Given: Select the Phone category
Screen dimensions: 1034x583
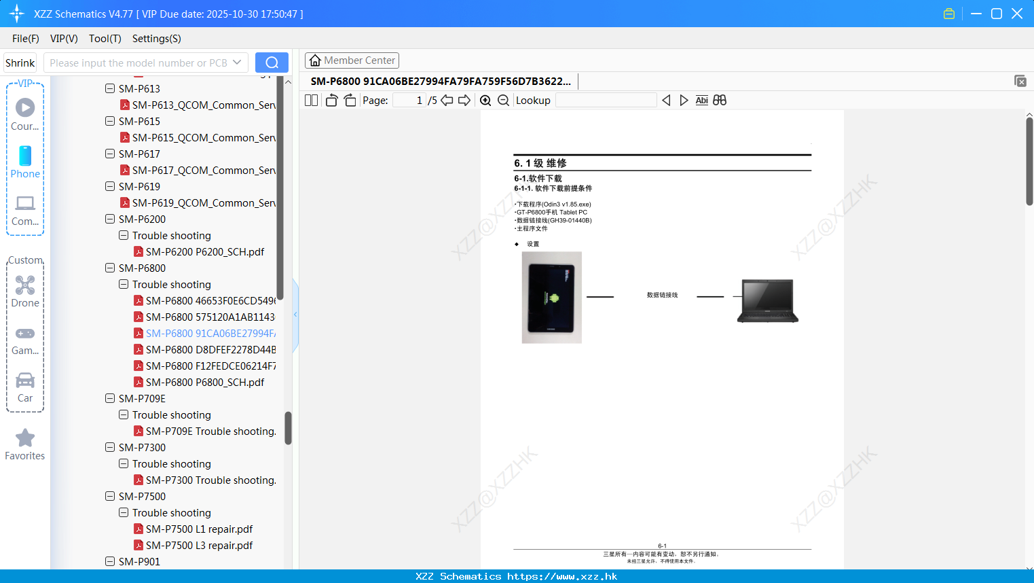Looking at the screenshot, I should 25,162.
